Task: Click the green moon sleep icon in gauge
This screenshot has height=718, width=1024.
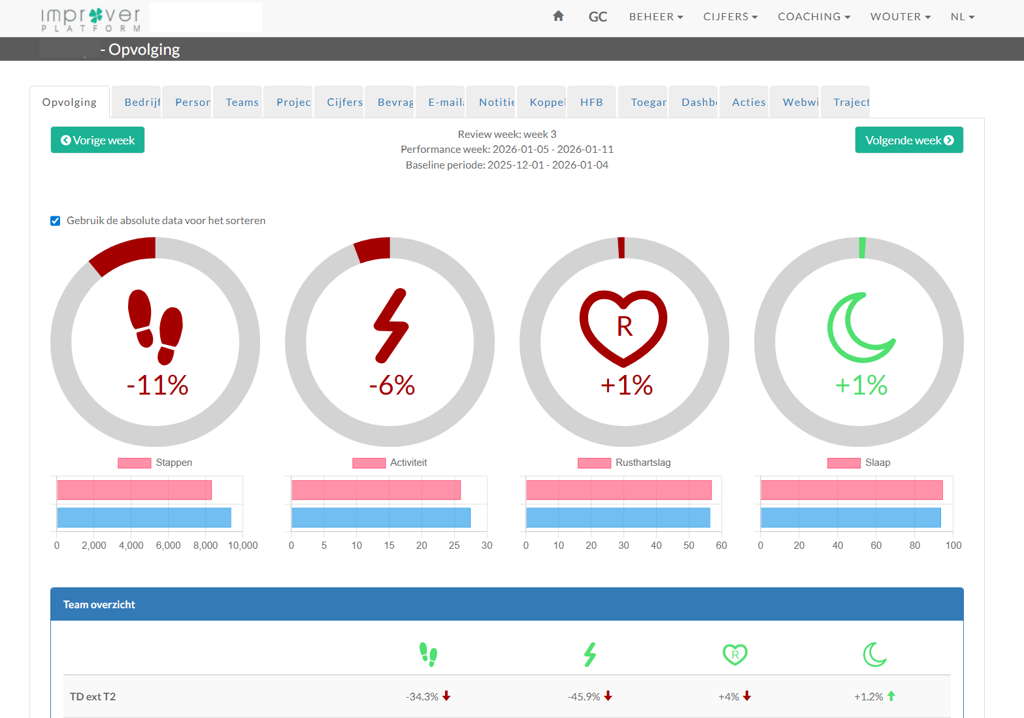Action: 859,327
